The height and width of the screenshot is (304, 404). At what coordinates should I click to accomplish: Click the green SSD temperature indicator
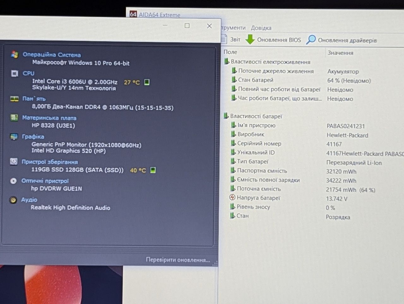(153, 170)
